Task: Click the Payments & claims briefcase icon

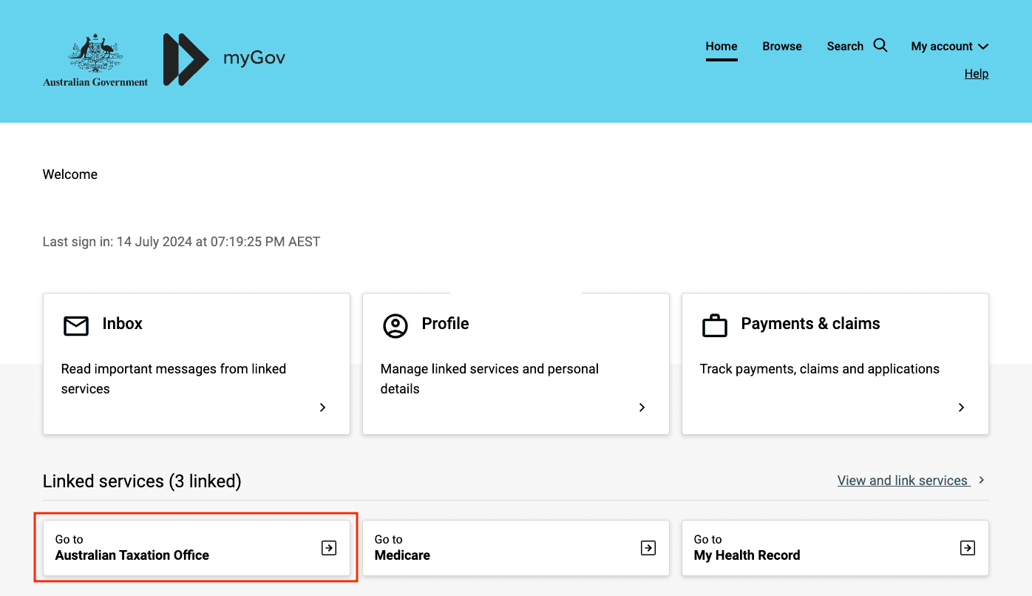Action: 715,325
